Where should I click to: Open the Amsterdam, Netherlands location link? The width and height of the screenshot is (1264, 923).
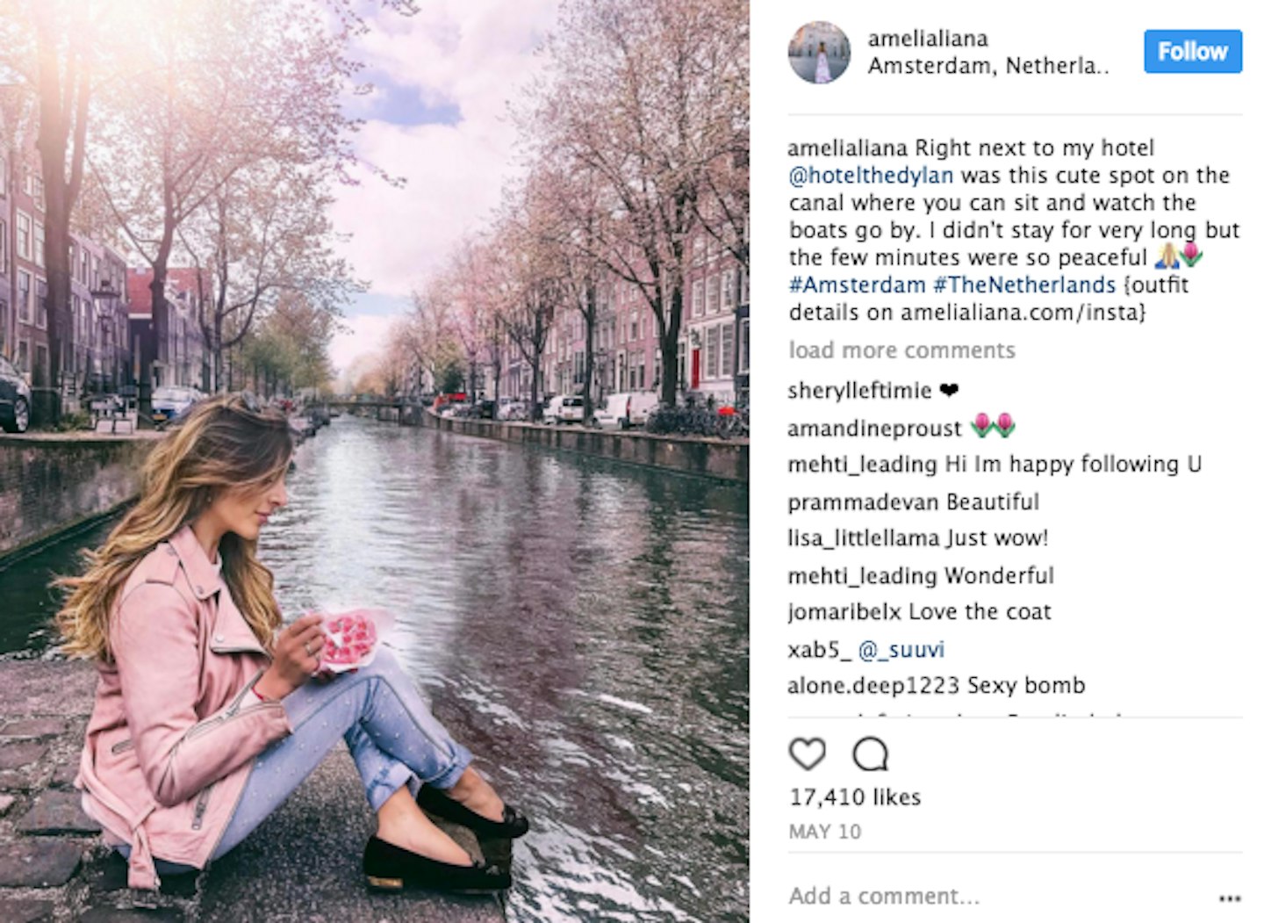pos(988,66)
